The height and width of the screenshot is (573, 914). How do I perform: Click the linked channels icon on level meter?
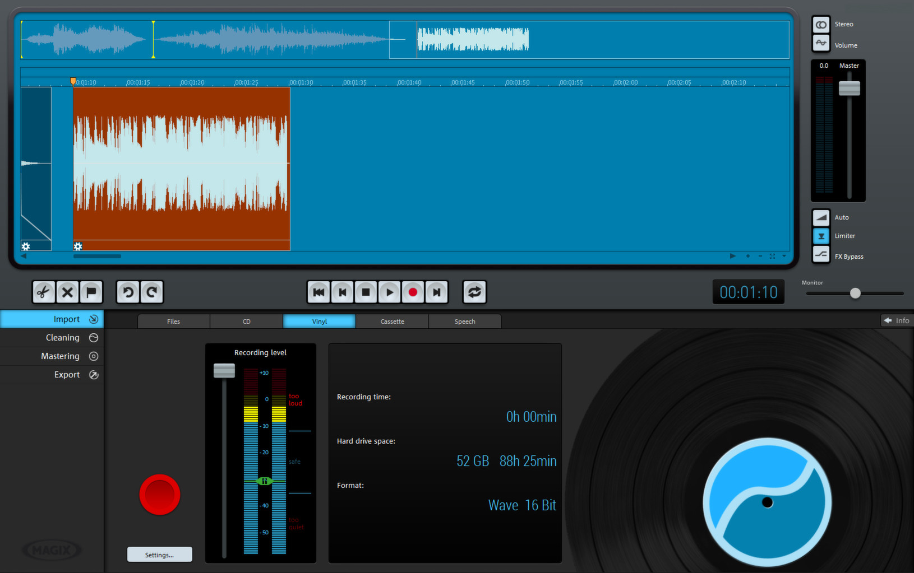pos(264,481)
